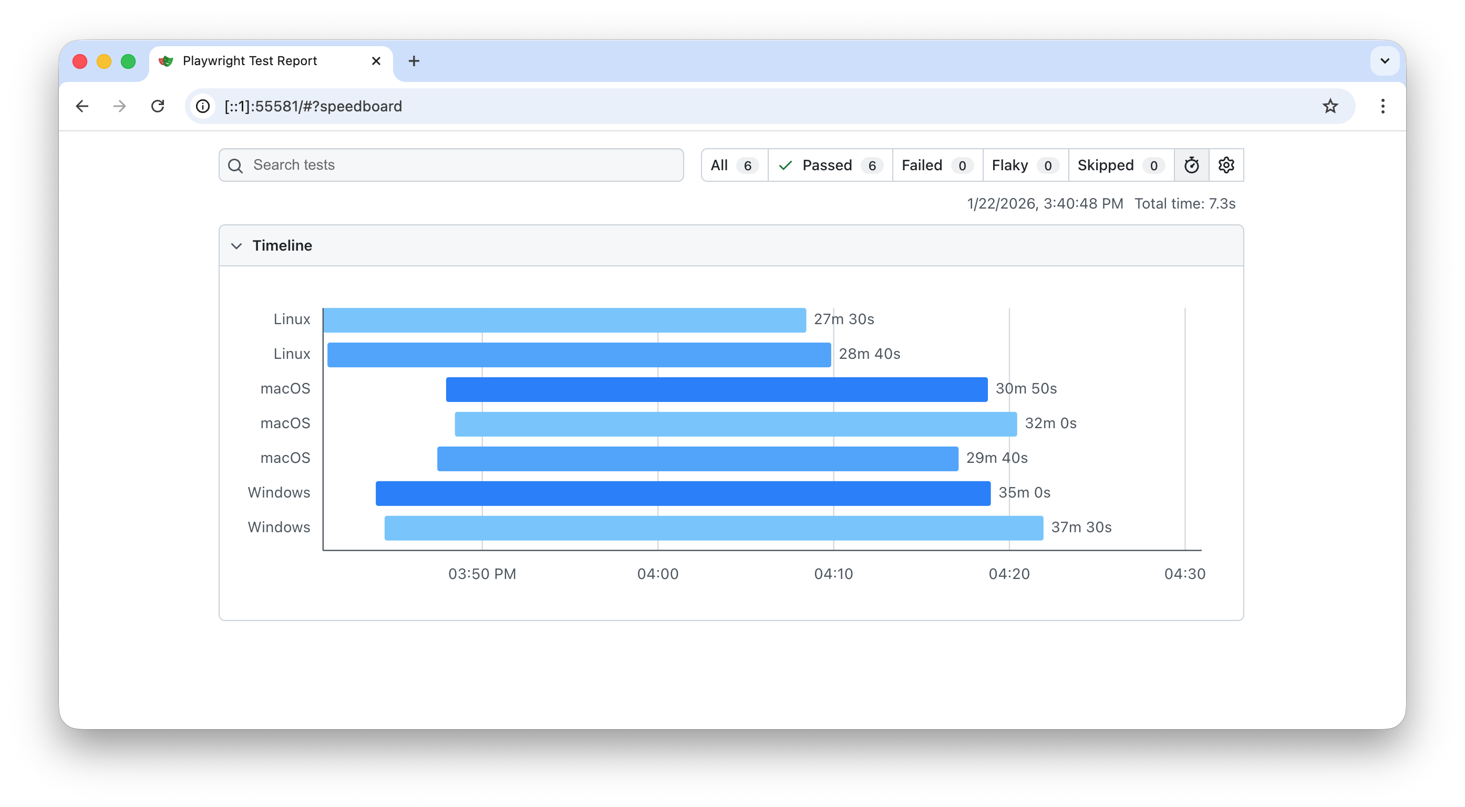
Task: Open the report settings gear
Action: click(x=1225, y=165)
